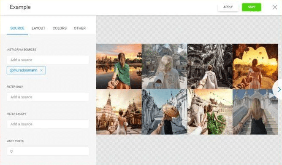Focus the Instagram Sources input field

coord(48,60)
